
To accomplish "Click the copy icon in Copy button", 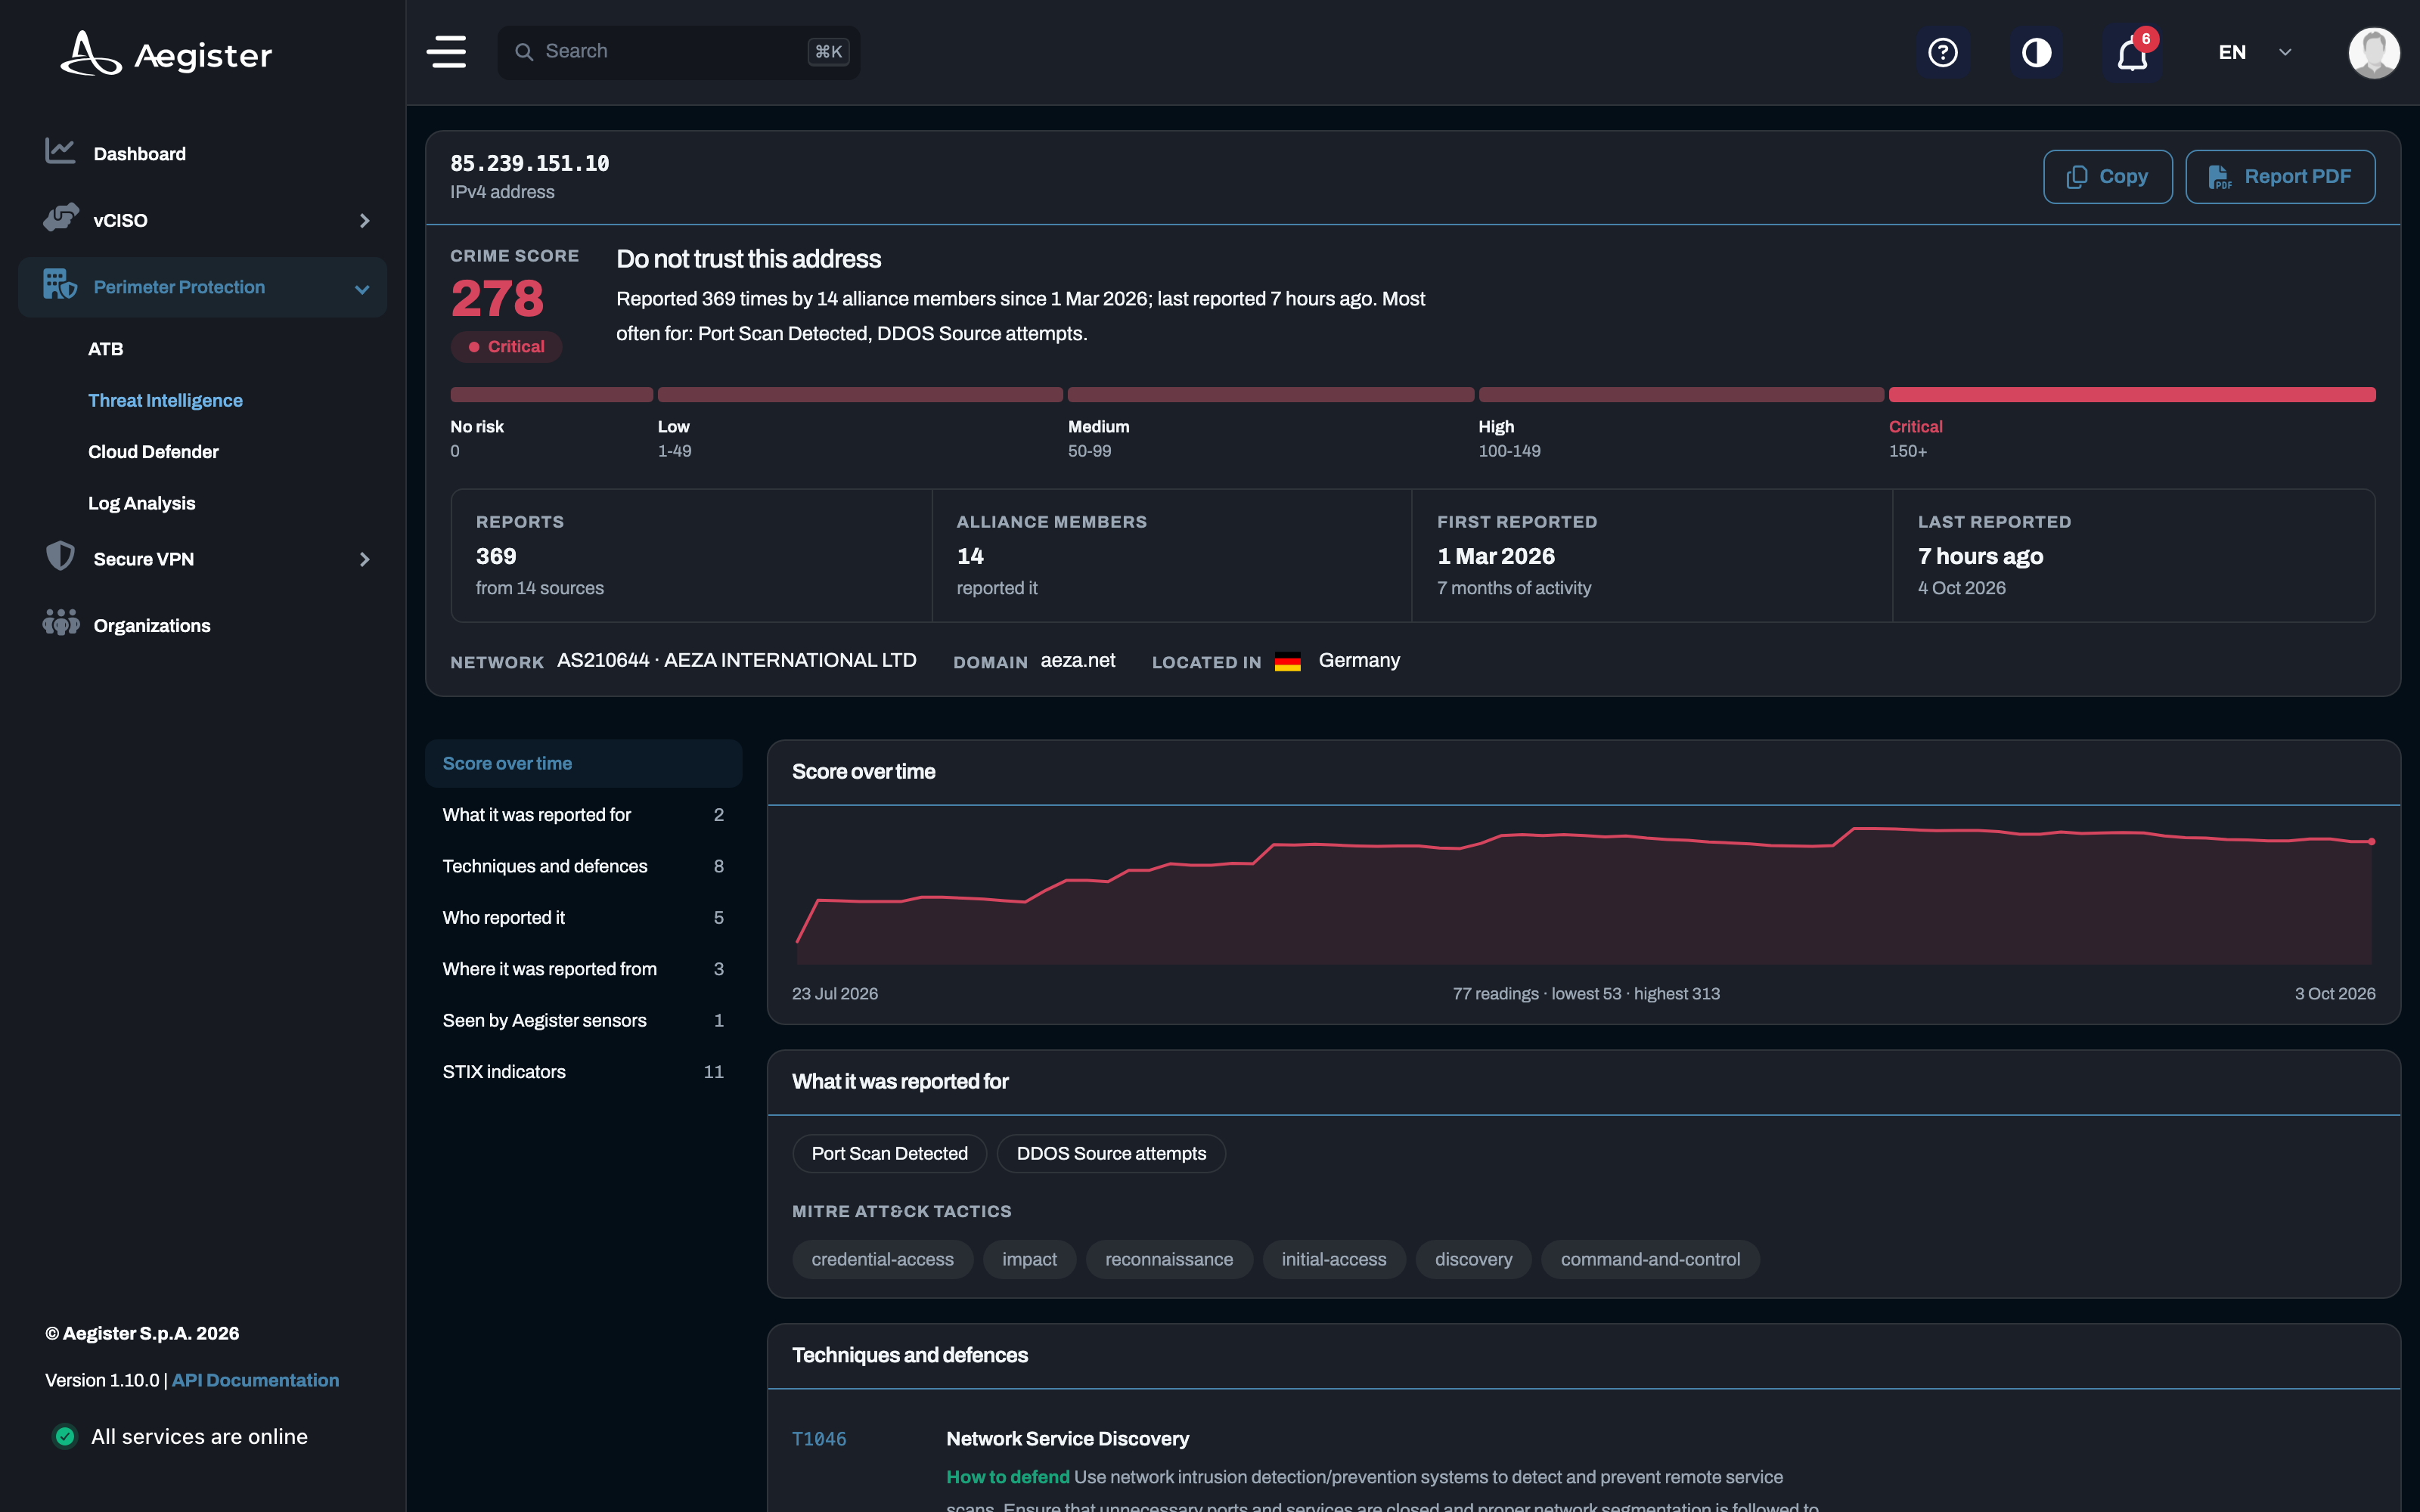I will 2077,177.
